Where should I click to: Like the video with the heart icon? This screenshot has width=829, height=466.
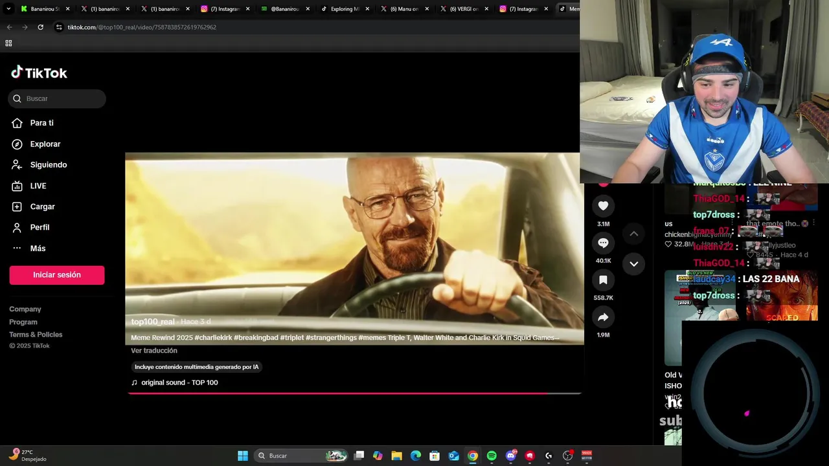click(603, 206)
